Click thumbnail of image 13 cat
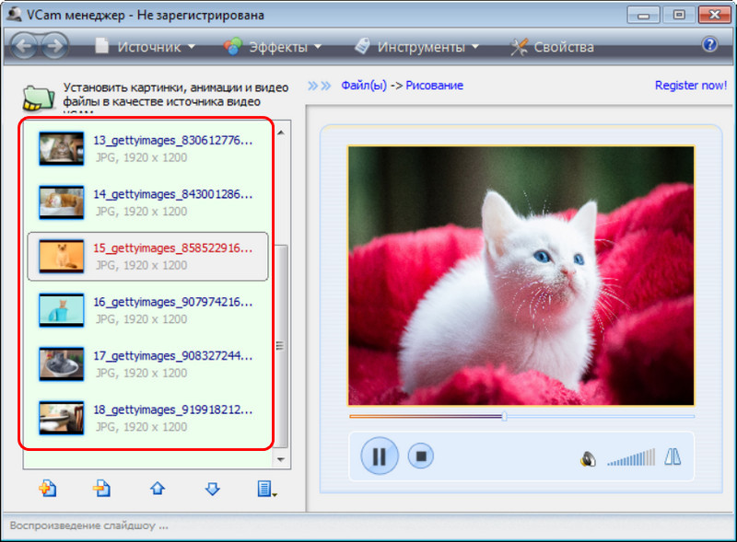 point(62,148)
